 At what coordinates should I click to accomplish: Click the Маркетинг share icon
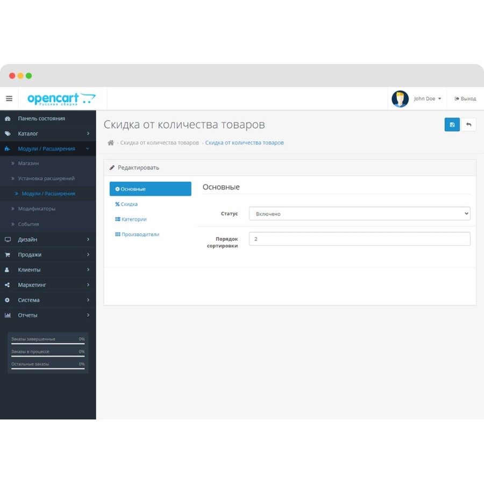8,285
